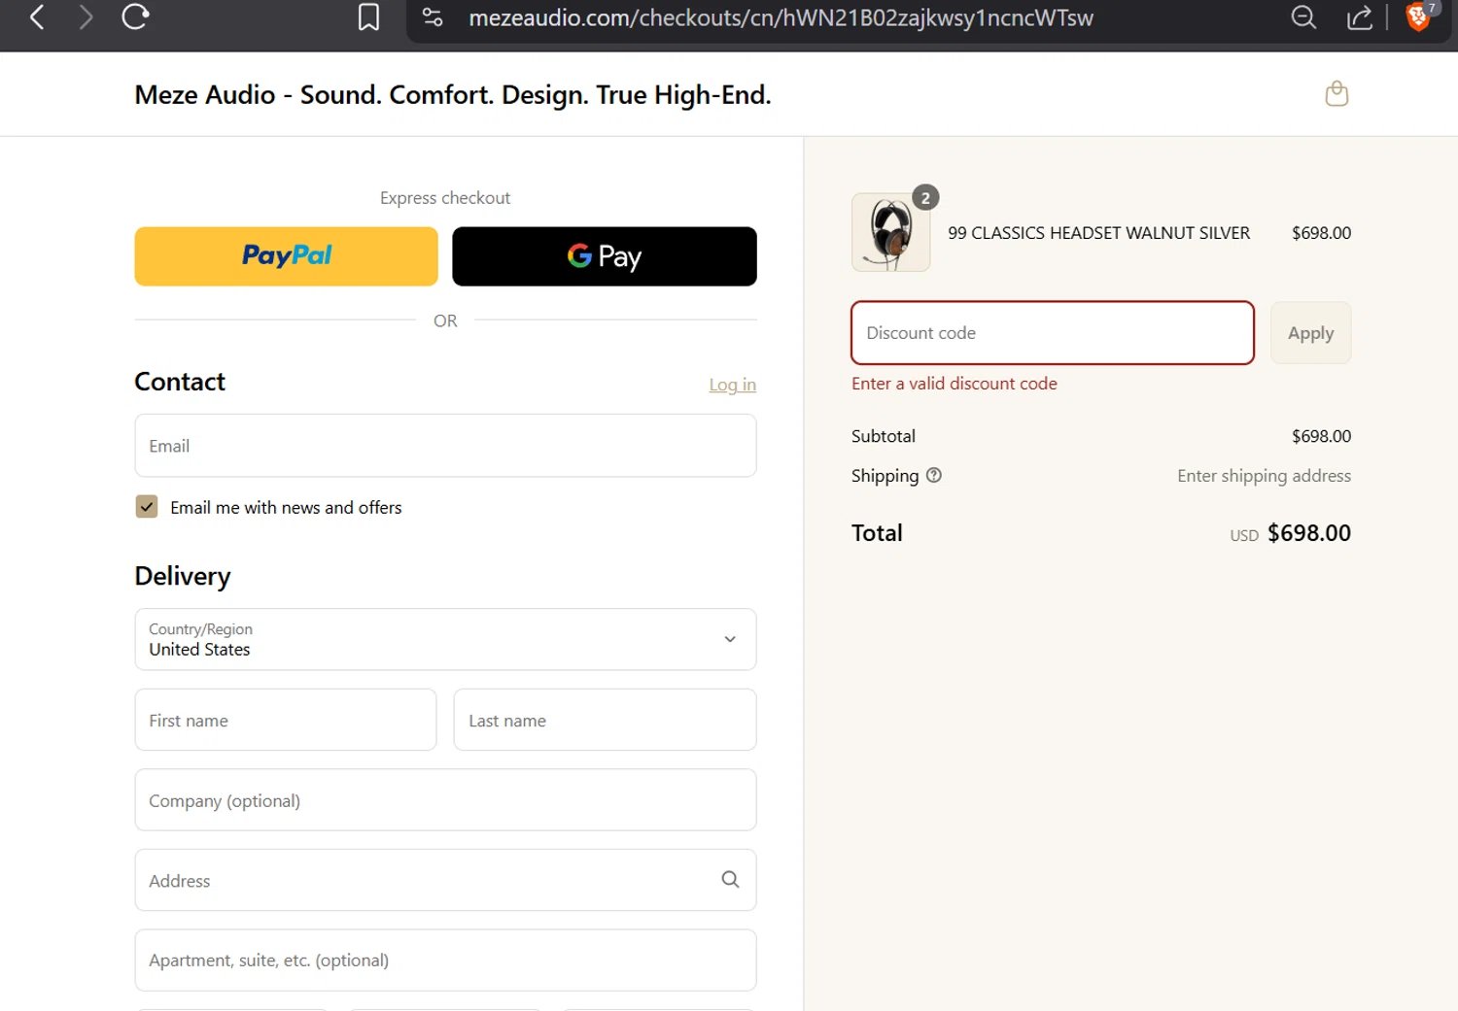Screen dimensions: 1458x1011
Task: Select the mezeaudio.com URL in the address bar
Action: (x=781, y=17)
